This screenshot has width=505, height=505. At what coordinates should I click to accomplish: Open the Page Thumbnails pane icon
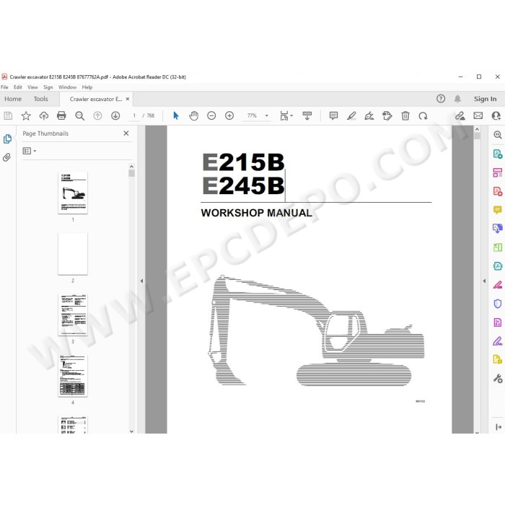(7, 139)
